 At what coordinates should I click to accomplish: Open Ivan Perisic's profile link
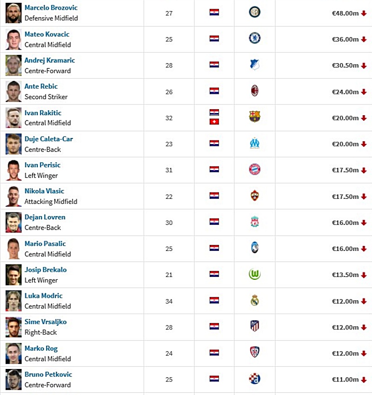pos(42,165)
